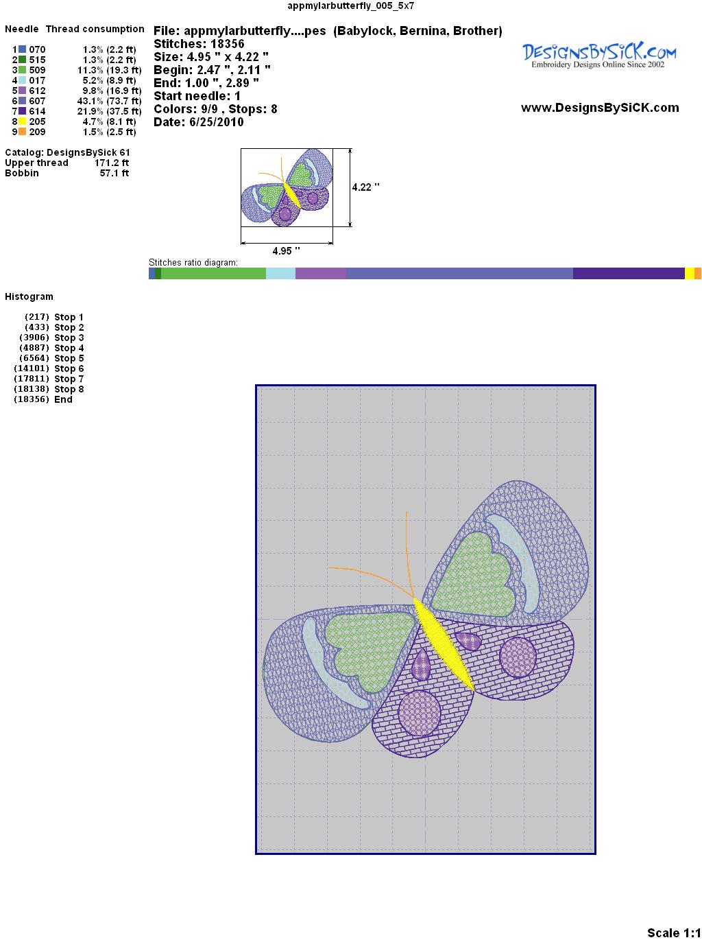
Task: Pick the dark purple 614 thread swatch
Action: [23, 111]
